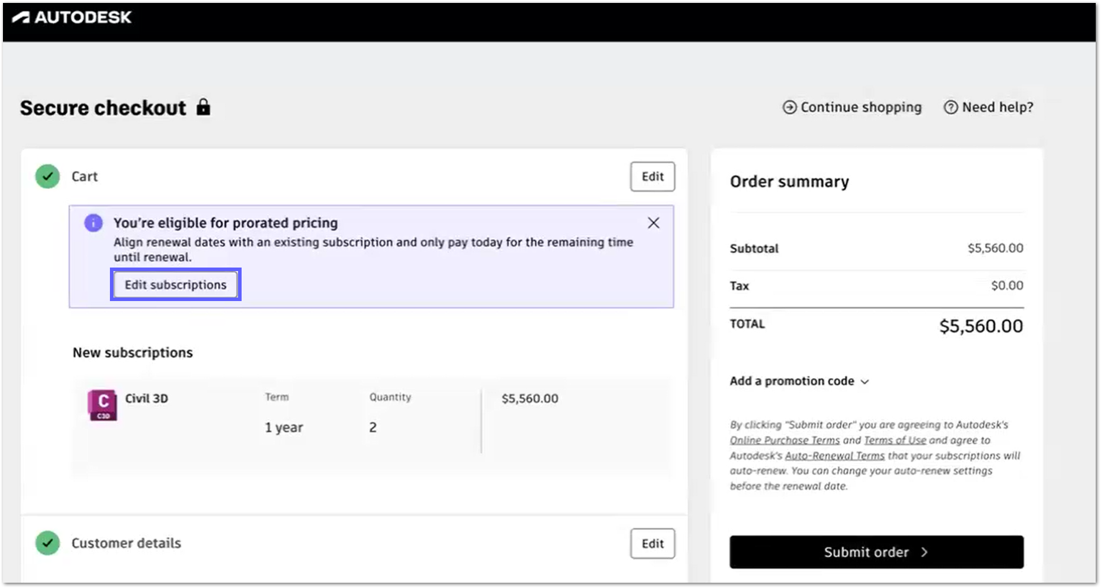1101x588 pixels.
Task: Click the Continue shopping arrow icon
Action: coord(789,108)
